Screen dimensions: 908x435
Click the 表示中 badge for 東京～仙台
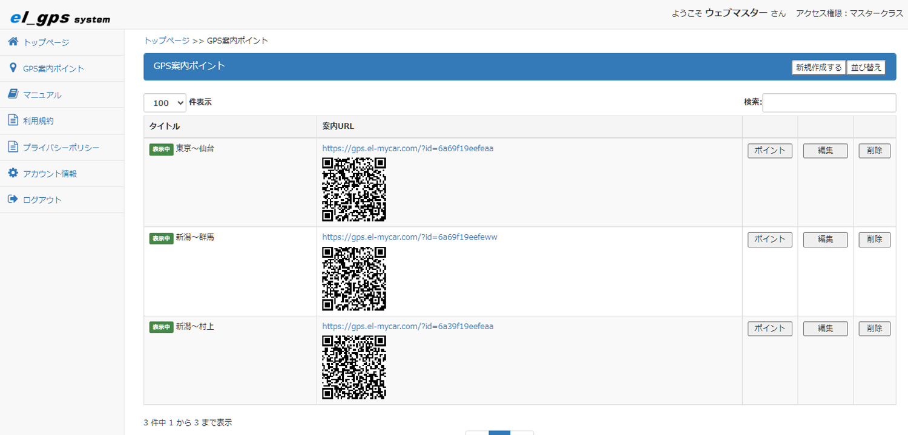[162, 149]
